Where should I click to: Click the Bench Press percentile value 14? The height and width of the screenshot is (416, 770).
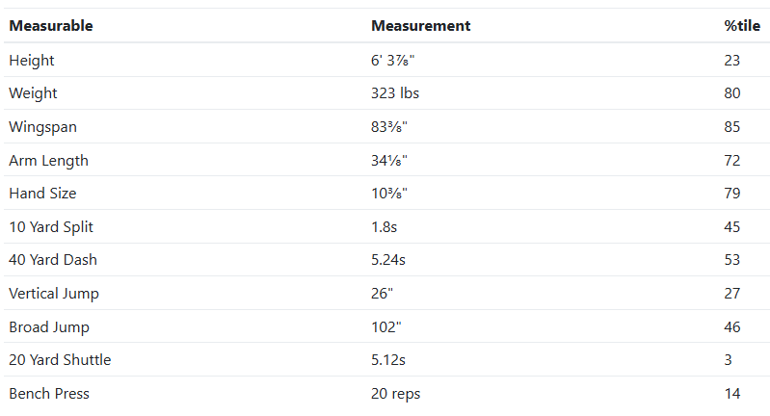tap(732, 394)
